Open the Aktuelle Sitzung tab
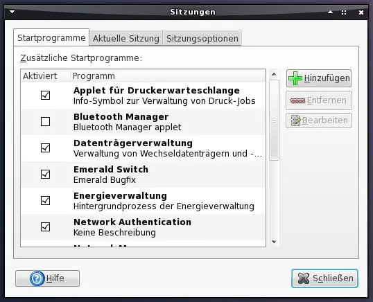 (x=126, y=38)
